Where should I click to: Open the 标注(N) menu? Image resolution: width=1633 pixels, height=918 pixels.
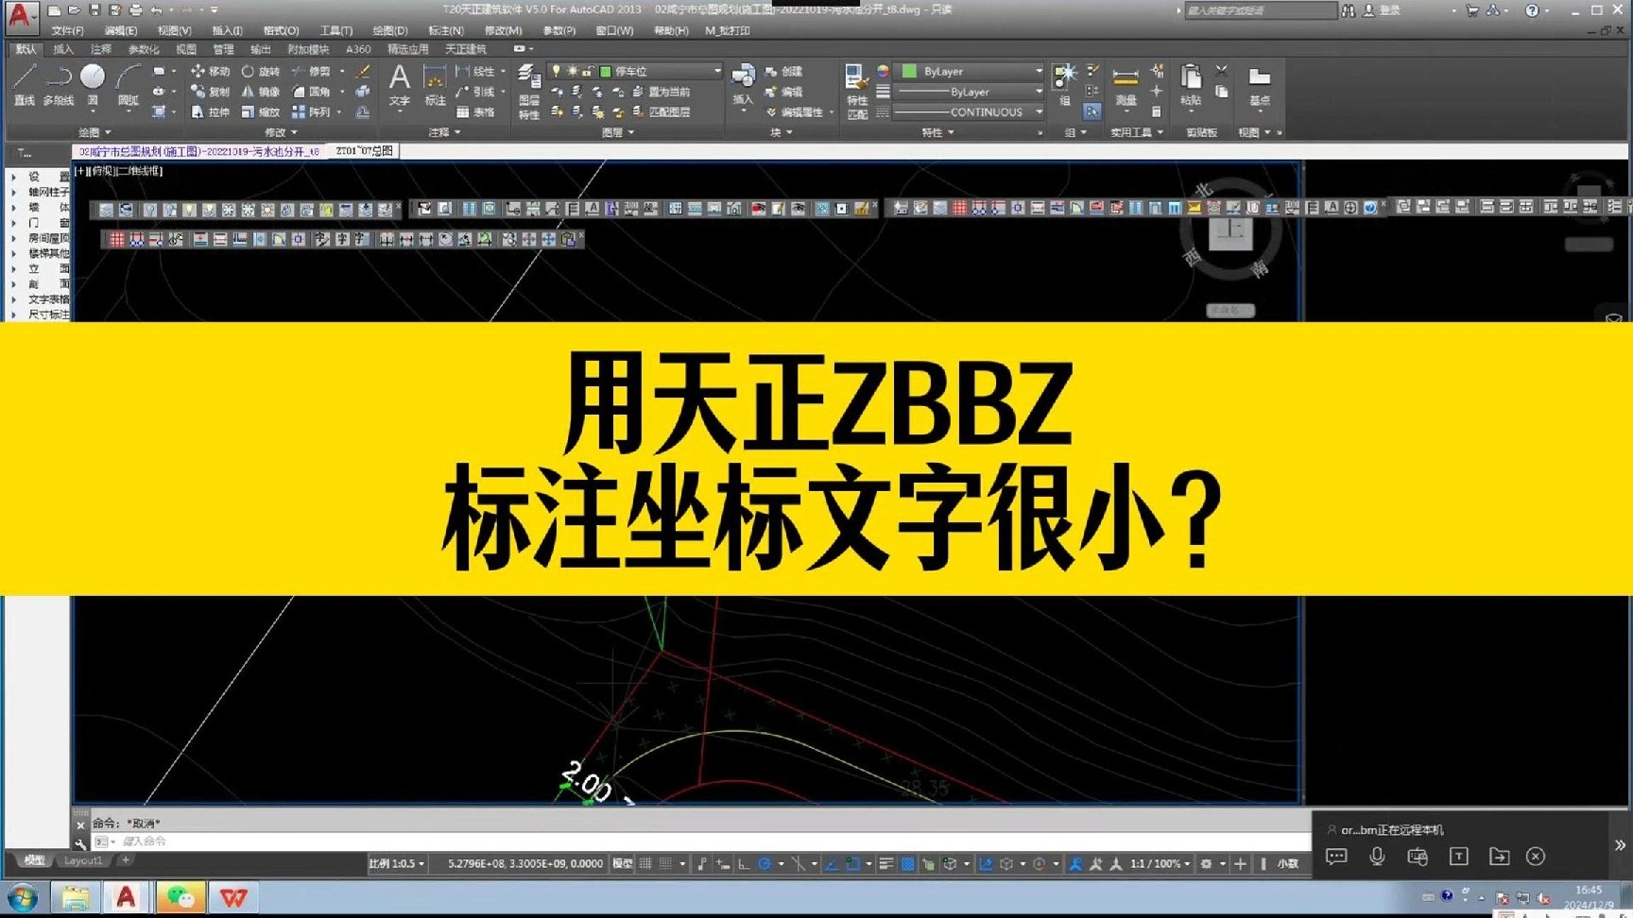point(445,30)
